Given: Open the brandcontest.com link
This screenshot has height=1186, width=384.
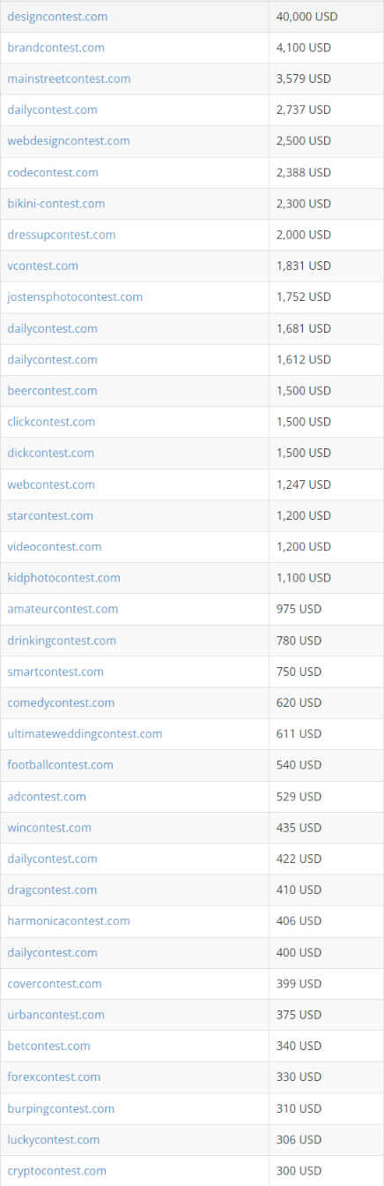Looking at the screenshot, I should (55, 48).
